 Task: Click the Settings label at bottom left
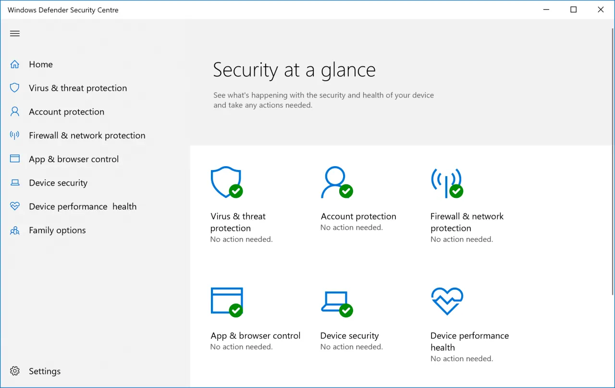pyautogui.click(x=44, y=371)
